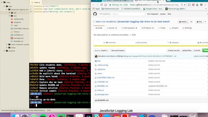Expand the test folder in editor tree
208x117 pixels.
(x=9, y=16)
